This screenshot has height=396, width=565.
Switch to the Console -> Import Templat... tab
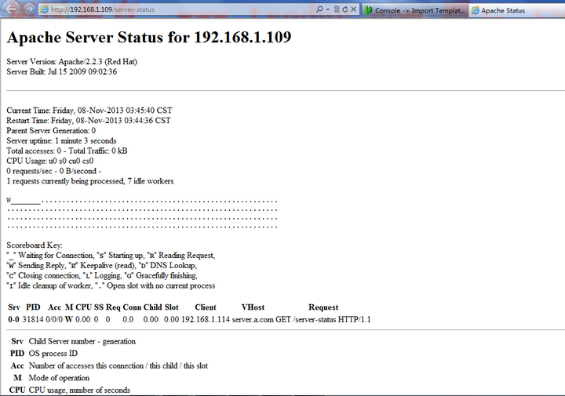[415, 10]
